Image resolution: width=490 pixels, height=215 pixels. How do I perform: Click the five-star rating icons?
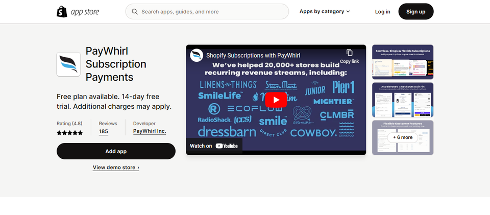coord(70,133)
